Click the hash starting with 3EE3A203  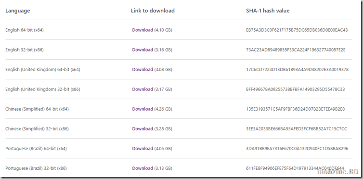pyautogui.click(x=297, y=129)
